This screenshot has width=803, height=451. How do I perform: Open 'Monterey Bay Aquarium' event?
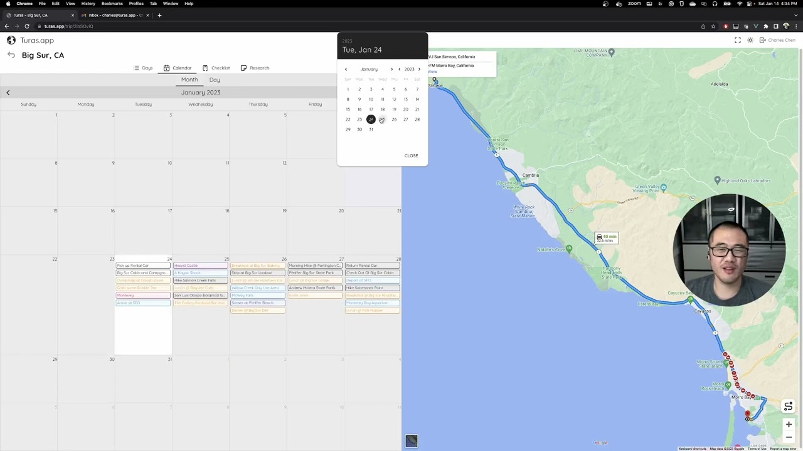pos(373,303)
